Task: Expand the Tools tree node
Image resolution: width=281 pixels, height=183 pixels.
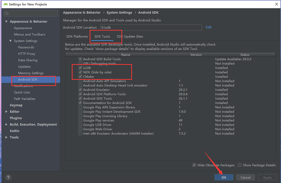Action: 6,137
